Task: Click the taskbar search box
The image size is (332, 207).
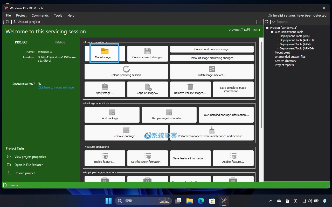Action: pyautogui.click(x=143, y=201)
